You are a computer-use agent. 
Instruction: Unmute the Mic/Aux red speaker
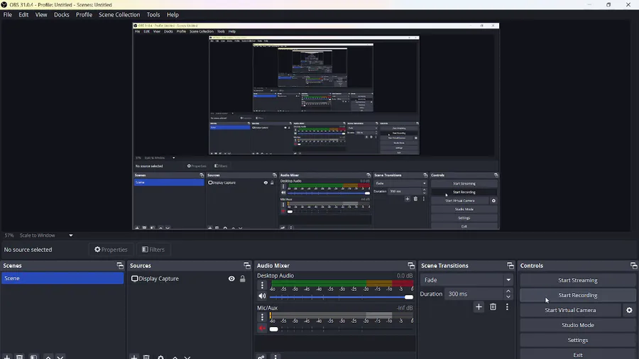click(x=262, y=328)
